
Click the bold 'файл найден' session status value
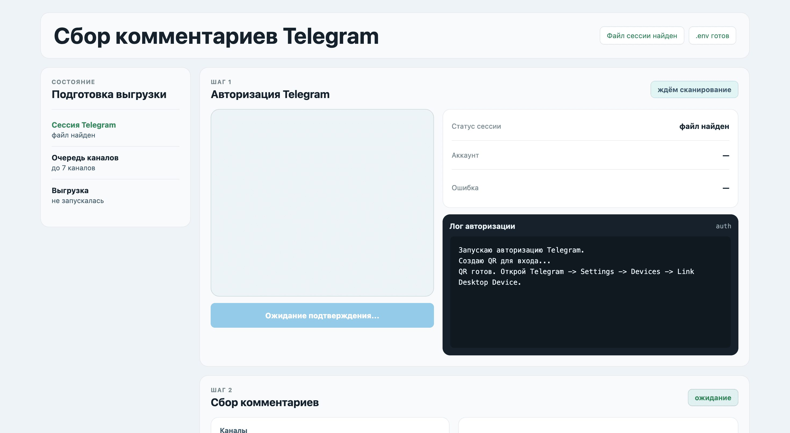(704, 126)
